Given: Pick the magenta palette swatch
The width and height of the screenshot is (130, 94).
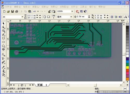Looking at the screenshot, I should (127, 73).
